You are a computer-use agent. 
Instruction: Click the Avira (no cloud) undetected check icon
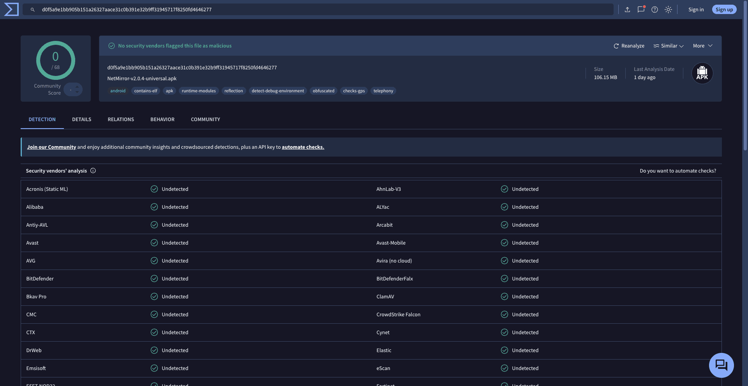[x=505, y=261]
